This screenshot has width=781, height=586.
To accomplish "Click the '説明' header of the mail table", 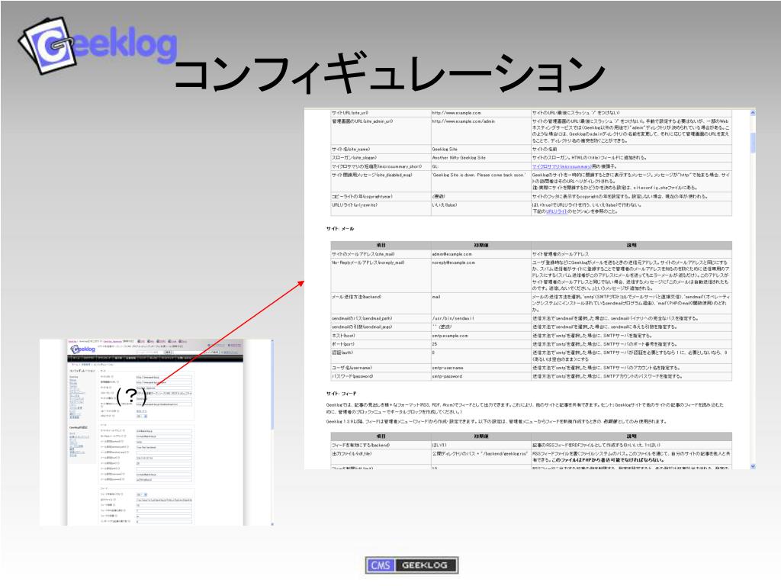I will click(x=632, y=245).
